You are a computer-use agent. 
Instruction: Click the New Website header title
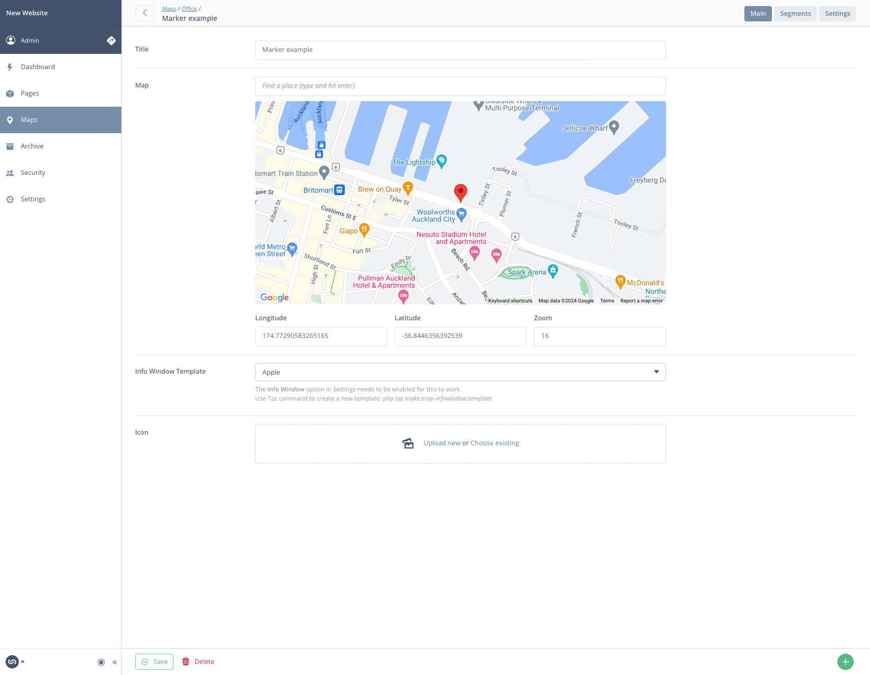point(27,13)
